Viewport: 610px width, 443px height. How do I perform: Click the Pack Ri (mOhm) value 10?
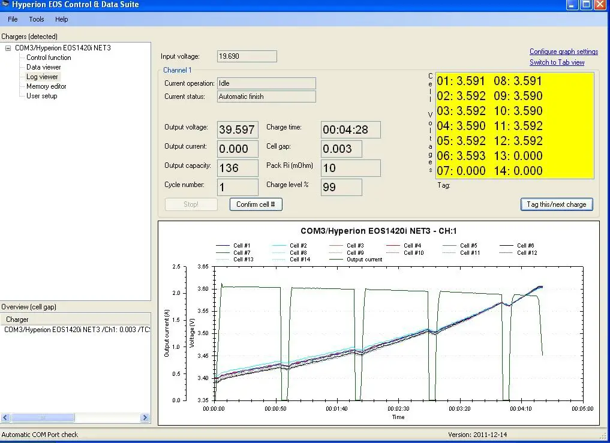coord(350,168)
